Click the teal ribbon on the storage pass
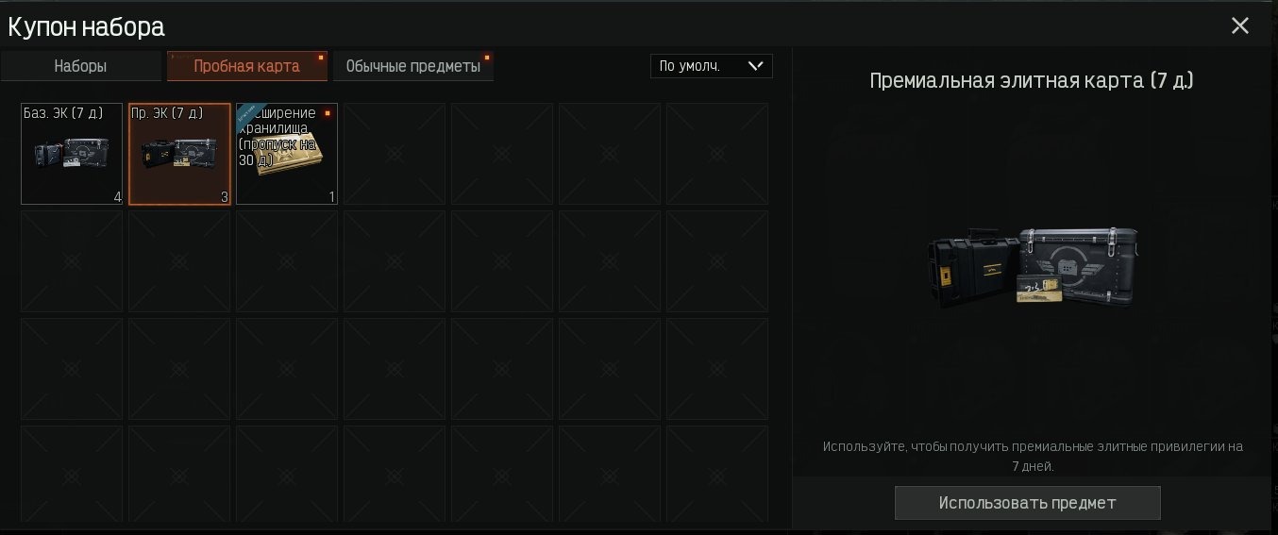The height and width of the screenshot is (535, 1278). click(x=252, y=113)
